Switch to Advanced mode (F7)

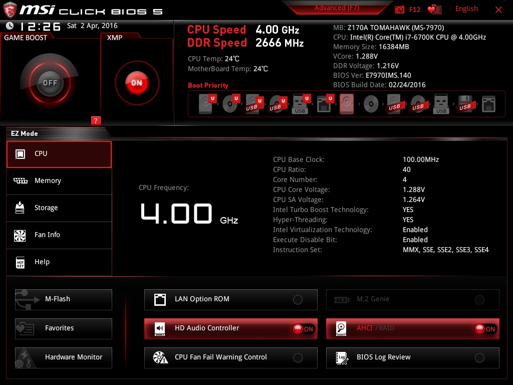(x=337, y=8)
